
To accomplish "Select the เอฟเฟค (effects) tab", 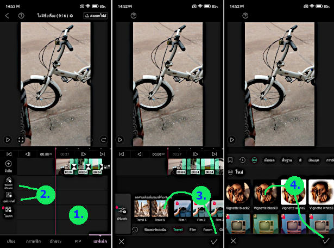I will pyautogui.click(x=100, y=241).
